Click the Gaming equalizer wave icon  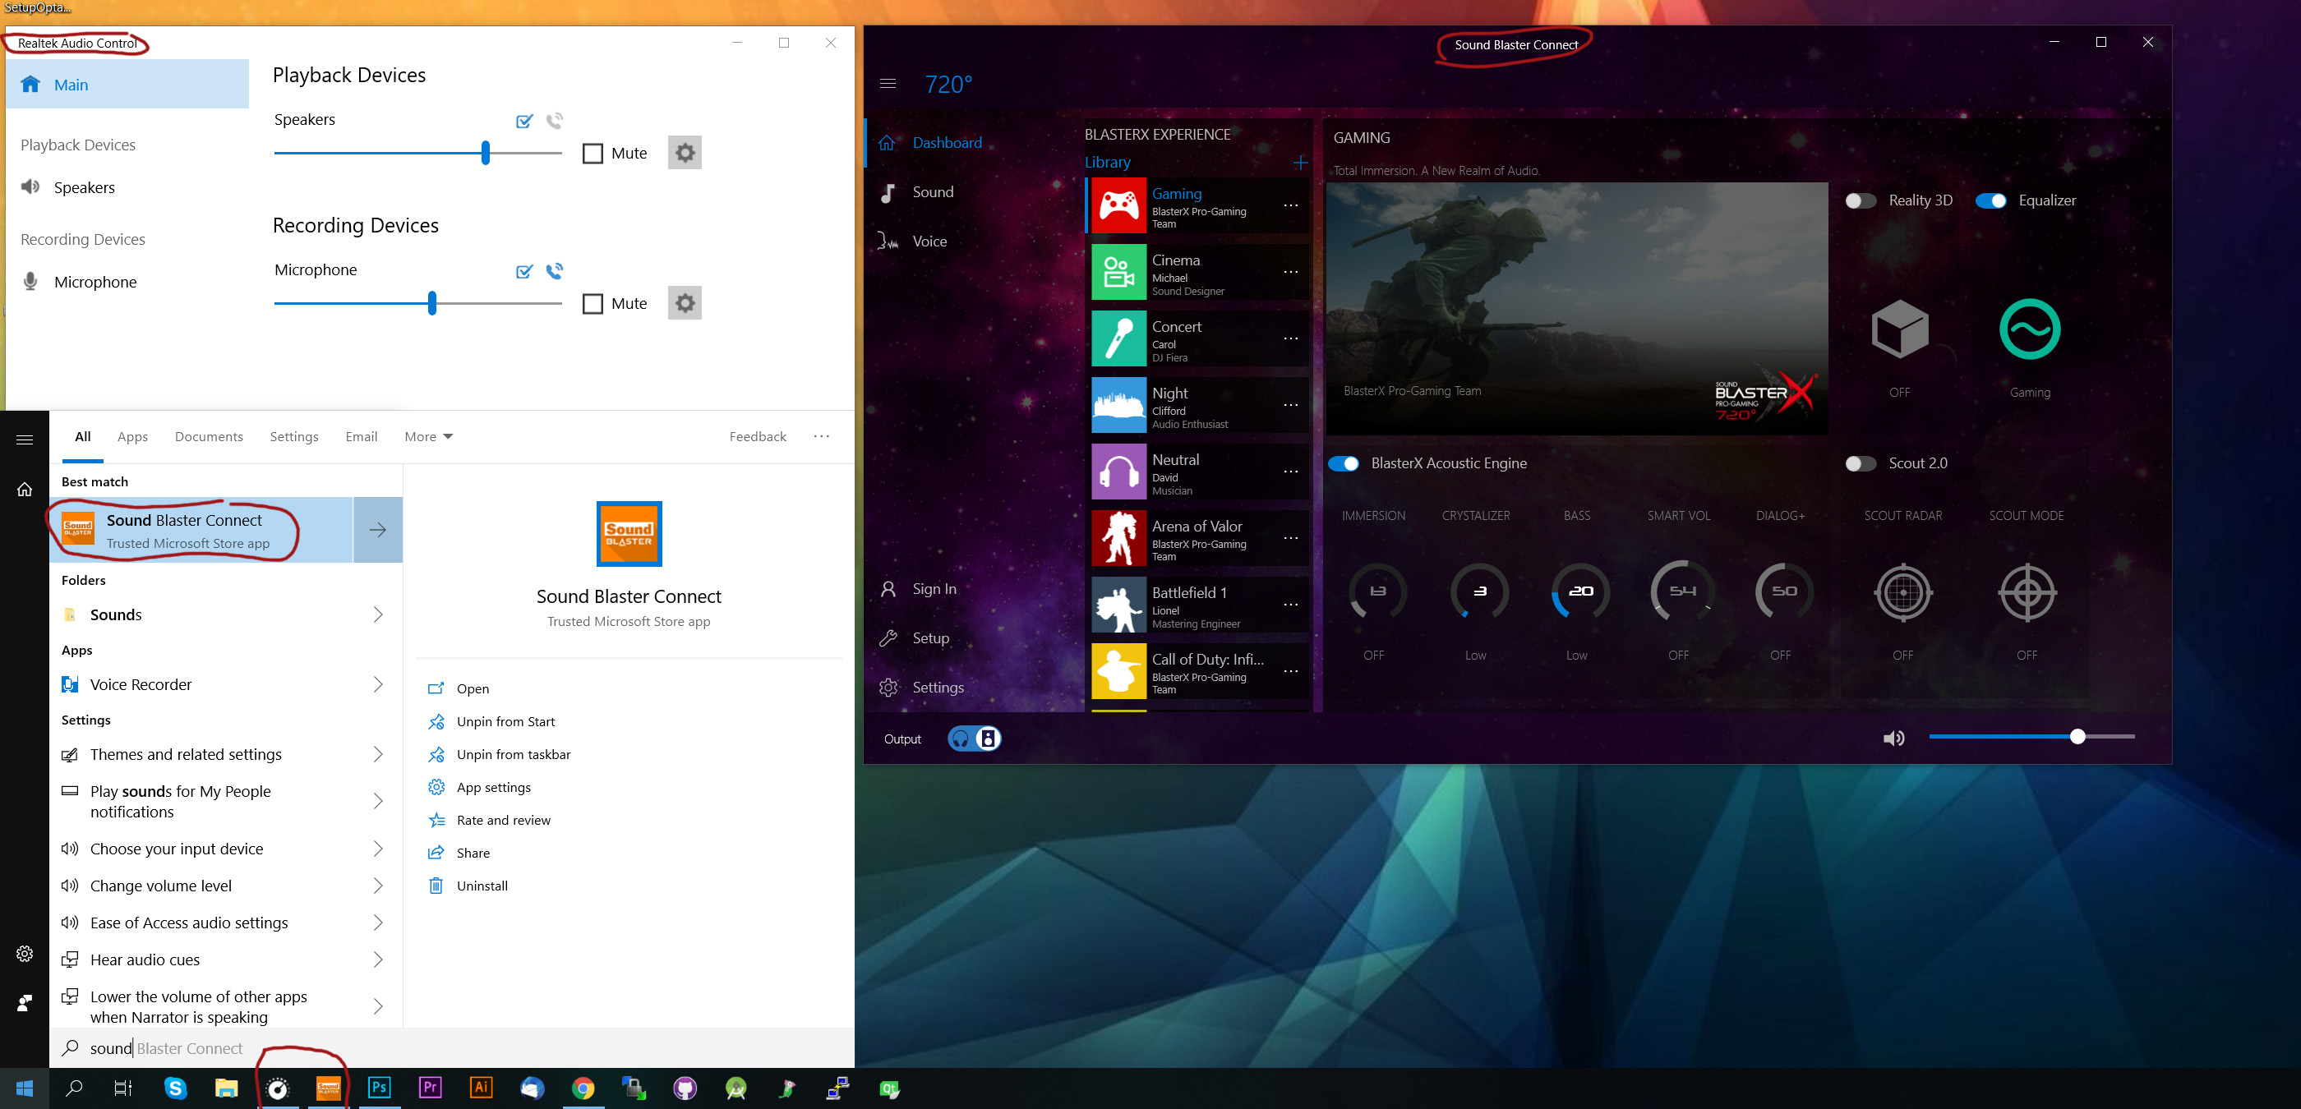[2030, 329]
